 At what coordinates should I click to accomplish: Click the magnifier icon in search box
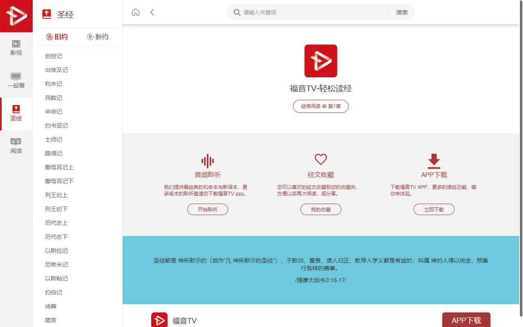[237, 12]
